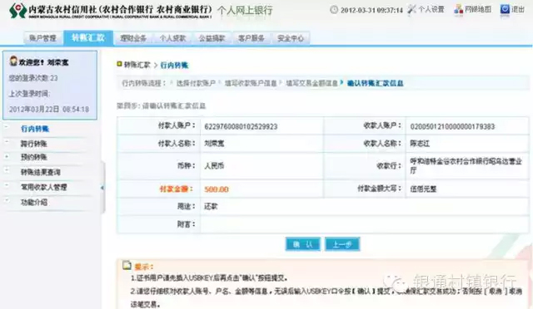Click the 您的登录次数 23 line
Viewport: 533px width, 309px height.
point(33,78)
